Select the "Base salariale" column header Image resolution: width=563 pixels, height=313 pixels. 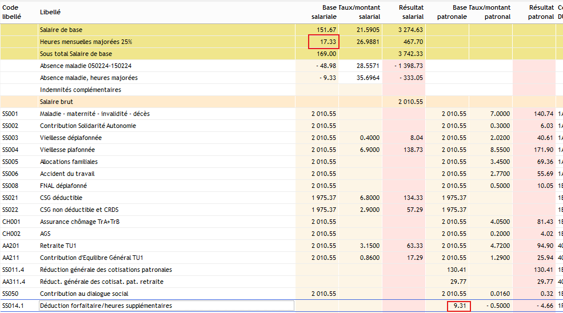pyautogui.click(x=323, y=12)
